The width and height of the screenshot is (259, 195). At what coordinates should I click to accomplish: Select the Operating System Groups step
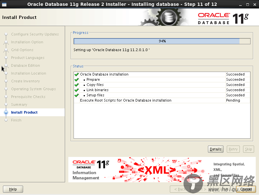[x=34, y=89]
